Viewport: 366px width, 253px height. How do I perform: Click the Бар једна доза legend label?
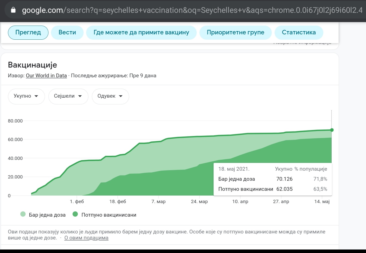coord(47,215)
